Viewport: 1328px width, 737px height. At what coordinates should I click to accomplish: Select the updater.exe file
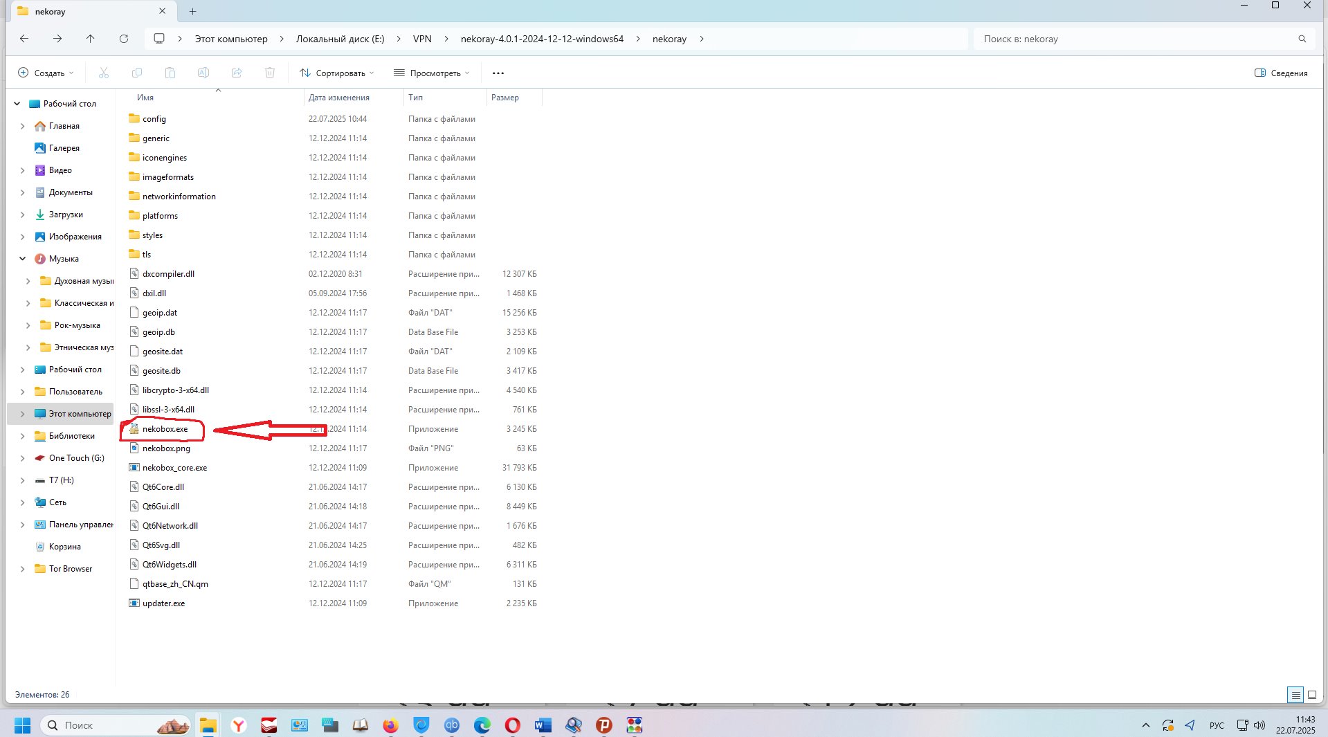click(x=163, y=603)
